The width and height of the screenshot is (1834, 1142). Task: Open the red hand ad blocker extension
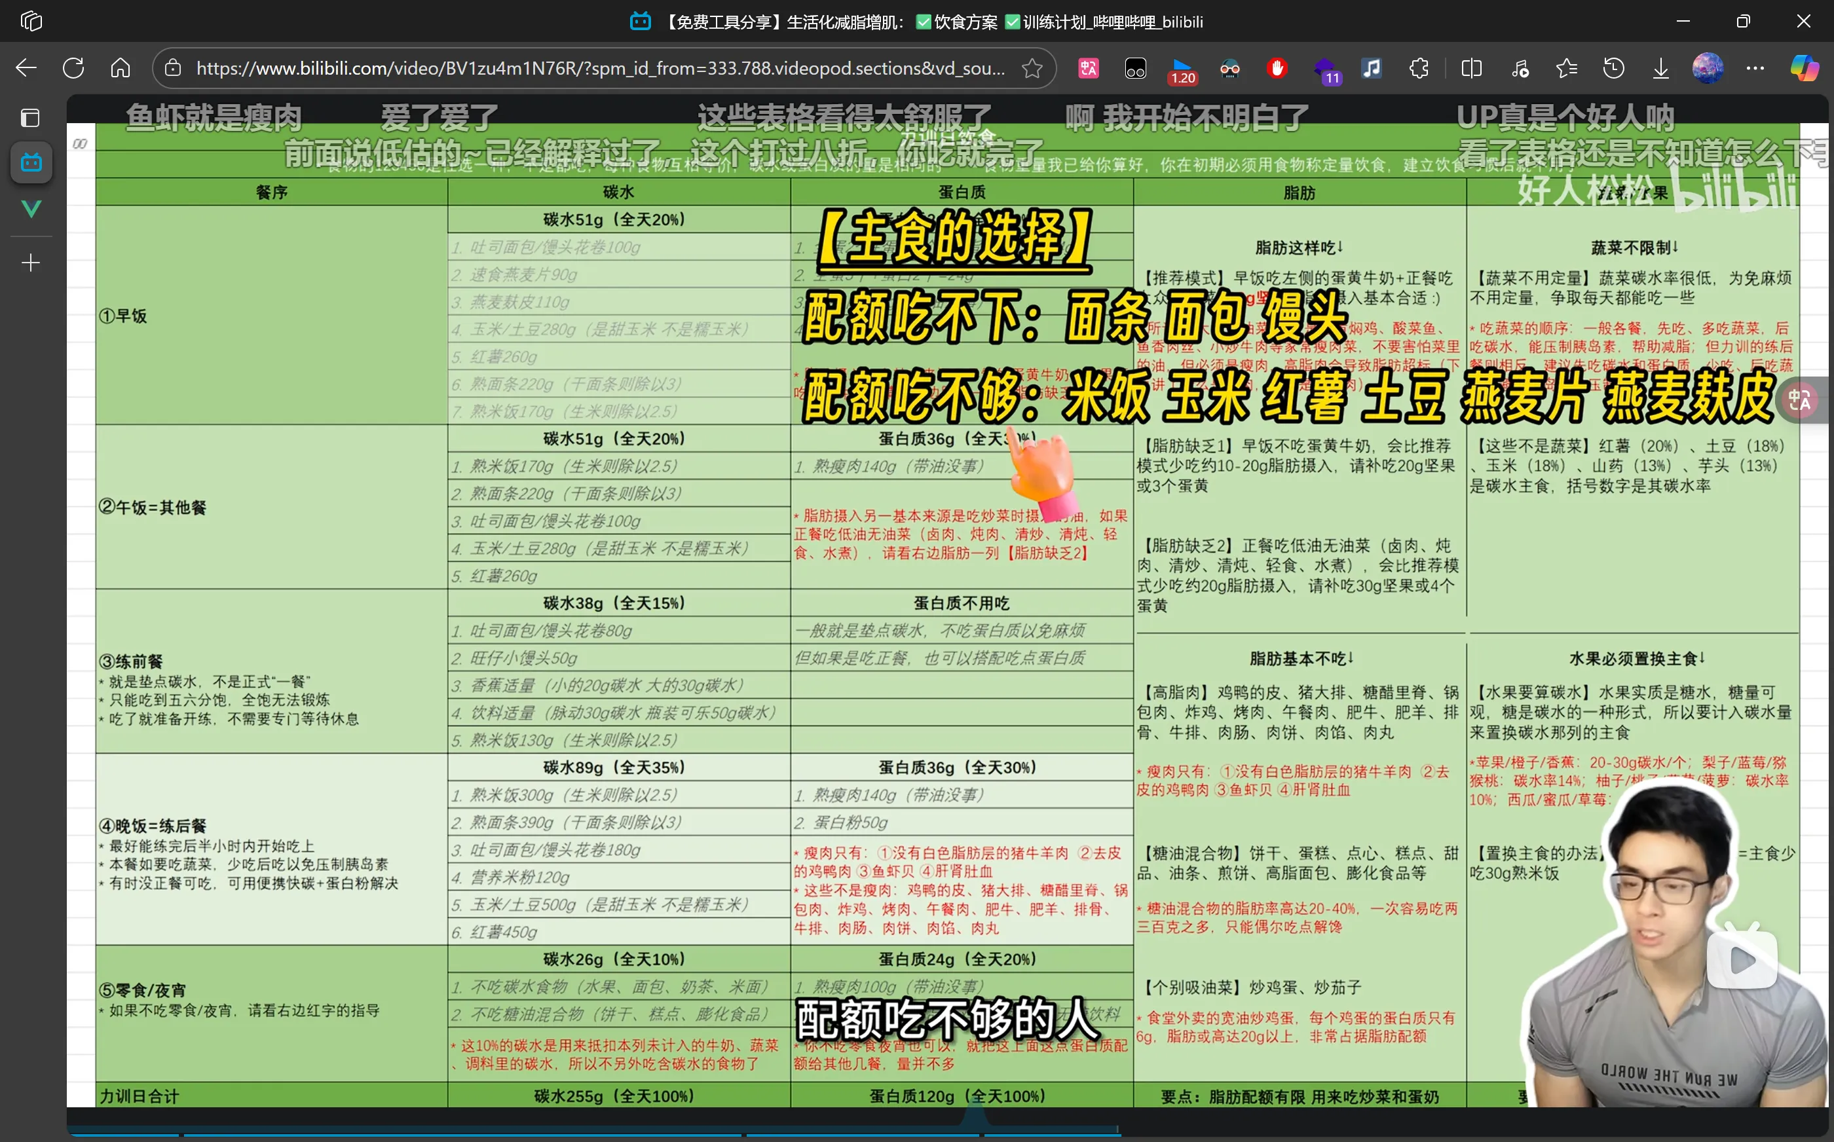click(1277, 69)
